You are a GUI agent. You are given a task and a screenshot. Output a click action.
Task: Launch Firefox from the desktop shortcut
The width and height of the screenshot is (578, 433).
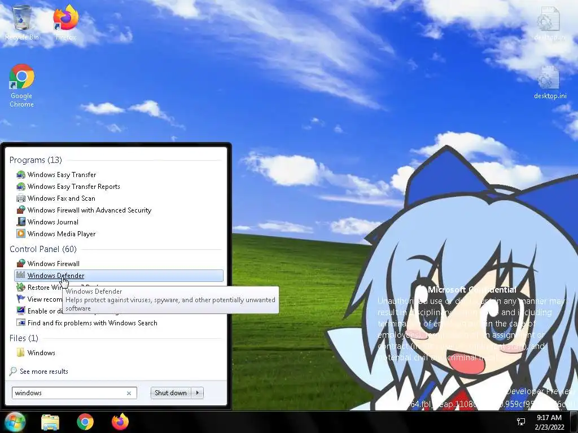65,22
